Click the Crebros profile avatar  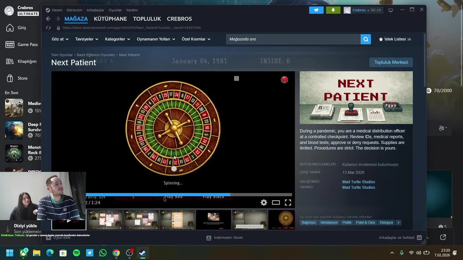point(347,10)
